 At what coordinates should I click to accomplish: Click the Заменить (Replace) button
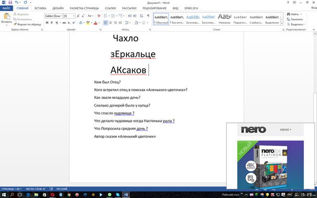pos(295,19)
